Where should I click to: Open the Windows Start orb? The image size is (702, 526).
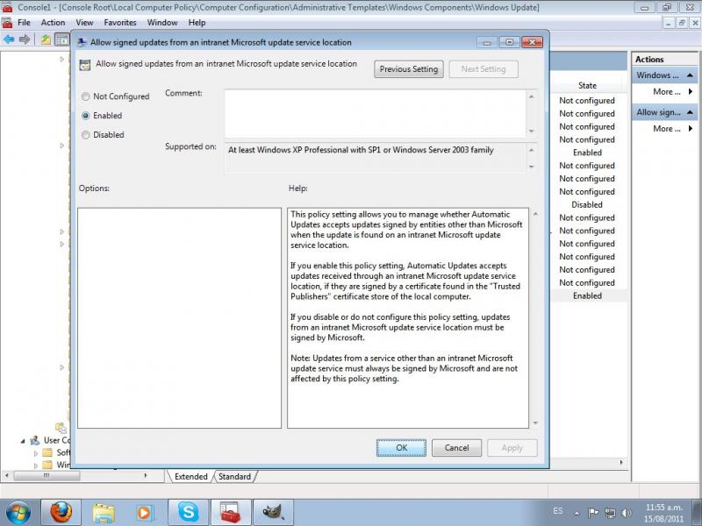(18, 513)
